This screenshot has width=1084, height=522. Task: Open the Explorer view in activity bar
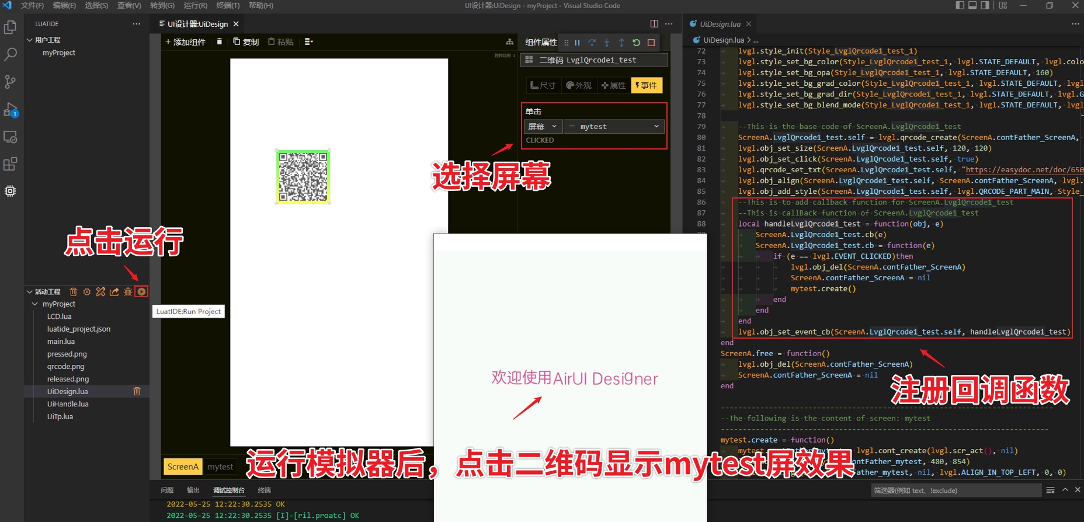(11, 27)
